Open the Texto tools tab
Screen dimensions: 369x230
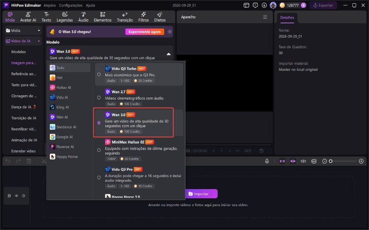click(47, 17)
